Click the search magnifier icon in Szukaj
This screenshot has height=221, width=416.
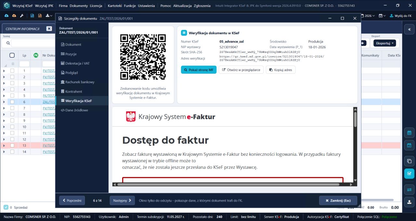click(x=7, y=43)
